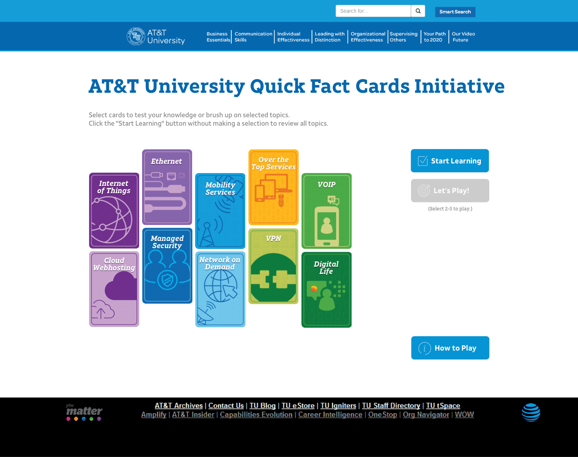Open the Supervising Others menu

[x=403, y=37]
